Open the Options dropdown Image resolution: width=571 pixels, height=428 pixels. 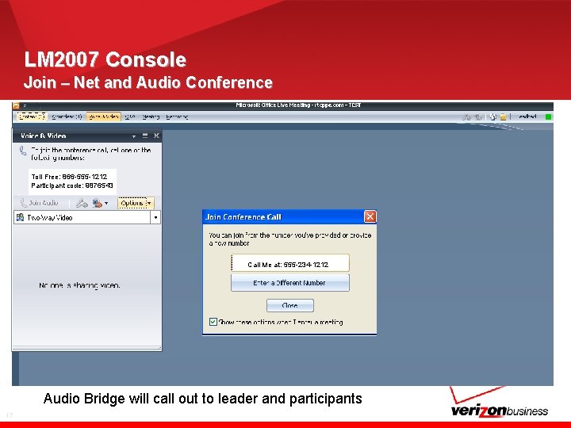[136, 203]
